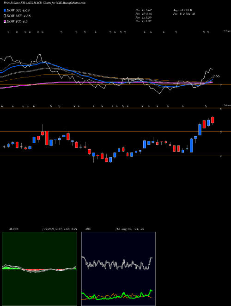Select the 'DOW MT: 4.58' legend text
This screenshot has width=231, height=306.
(18, 16)
